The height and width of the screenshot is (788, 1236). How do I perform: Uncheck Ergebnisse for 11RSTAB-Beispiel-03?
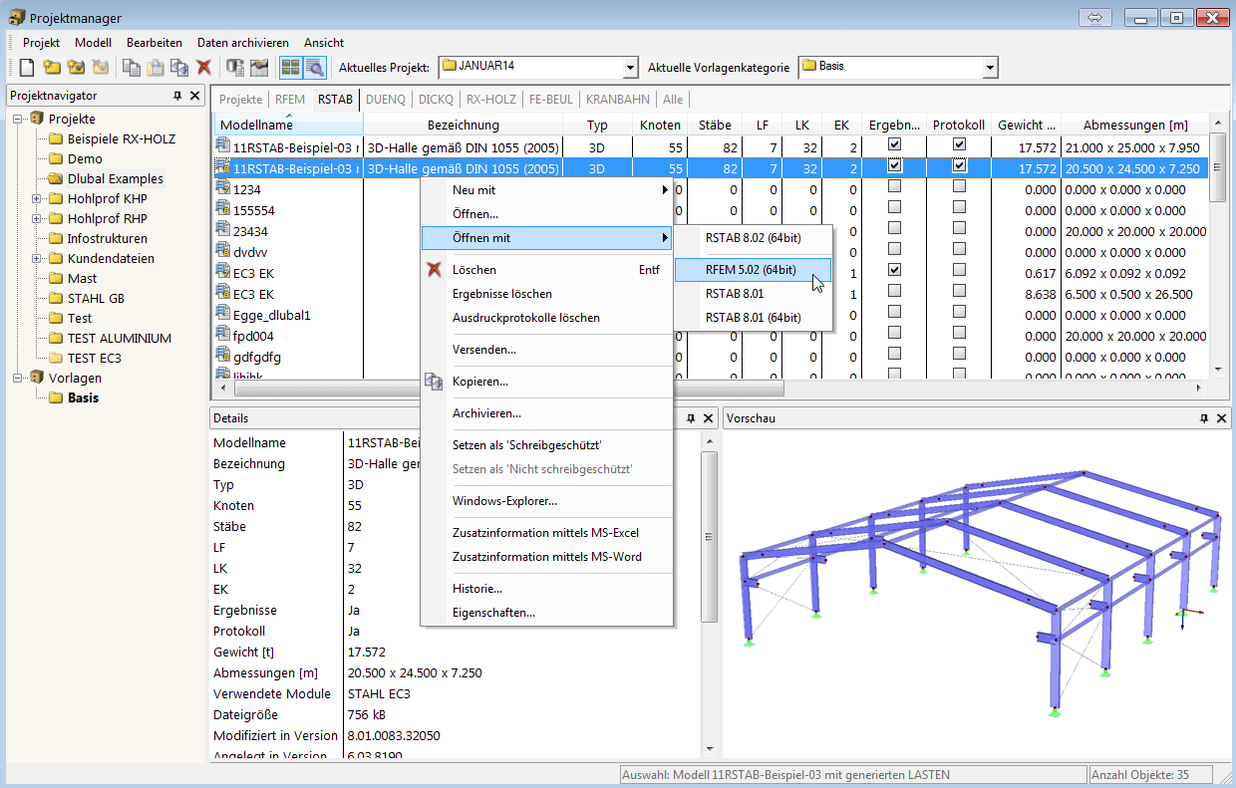(x=894, y=146)
